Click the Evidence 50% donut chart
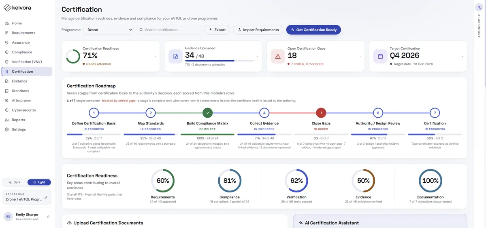 pyautogui.click(x=363, y=181)
